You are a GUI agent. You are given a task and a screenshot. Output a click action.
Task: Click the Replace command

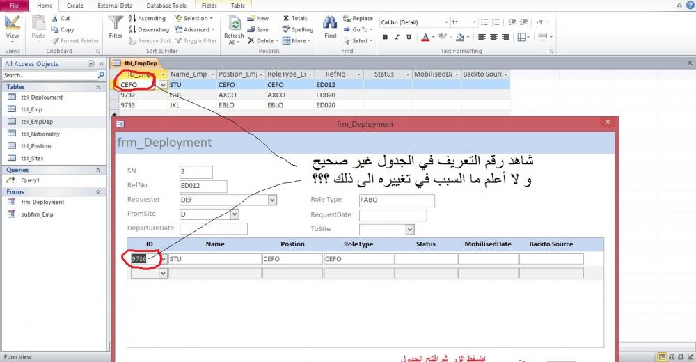click(358, 18)
